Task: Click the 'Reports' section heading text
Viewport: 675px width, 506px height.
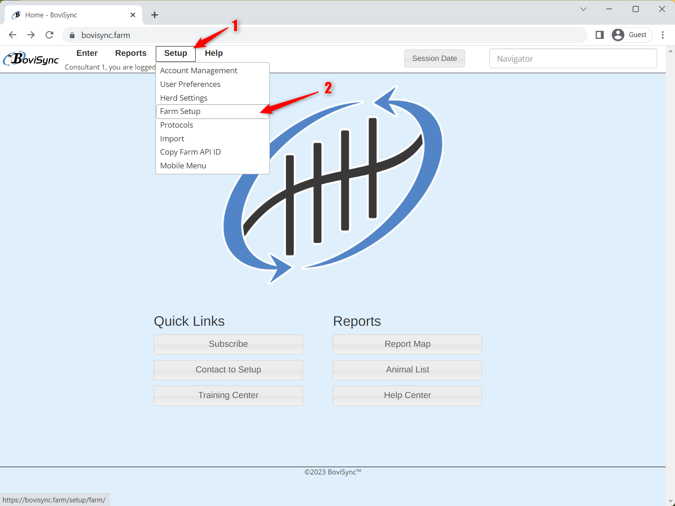Action: 357,321
